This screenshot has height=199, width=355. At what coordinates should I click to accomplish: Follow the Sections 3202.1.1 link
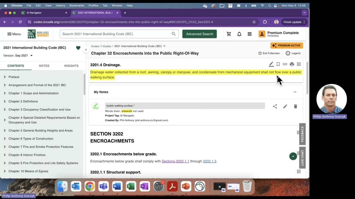click(175, 161)
